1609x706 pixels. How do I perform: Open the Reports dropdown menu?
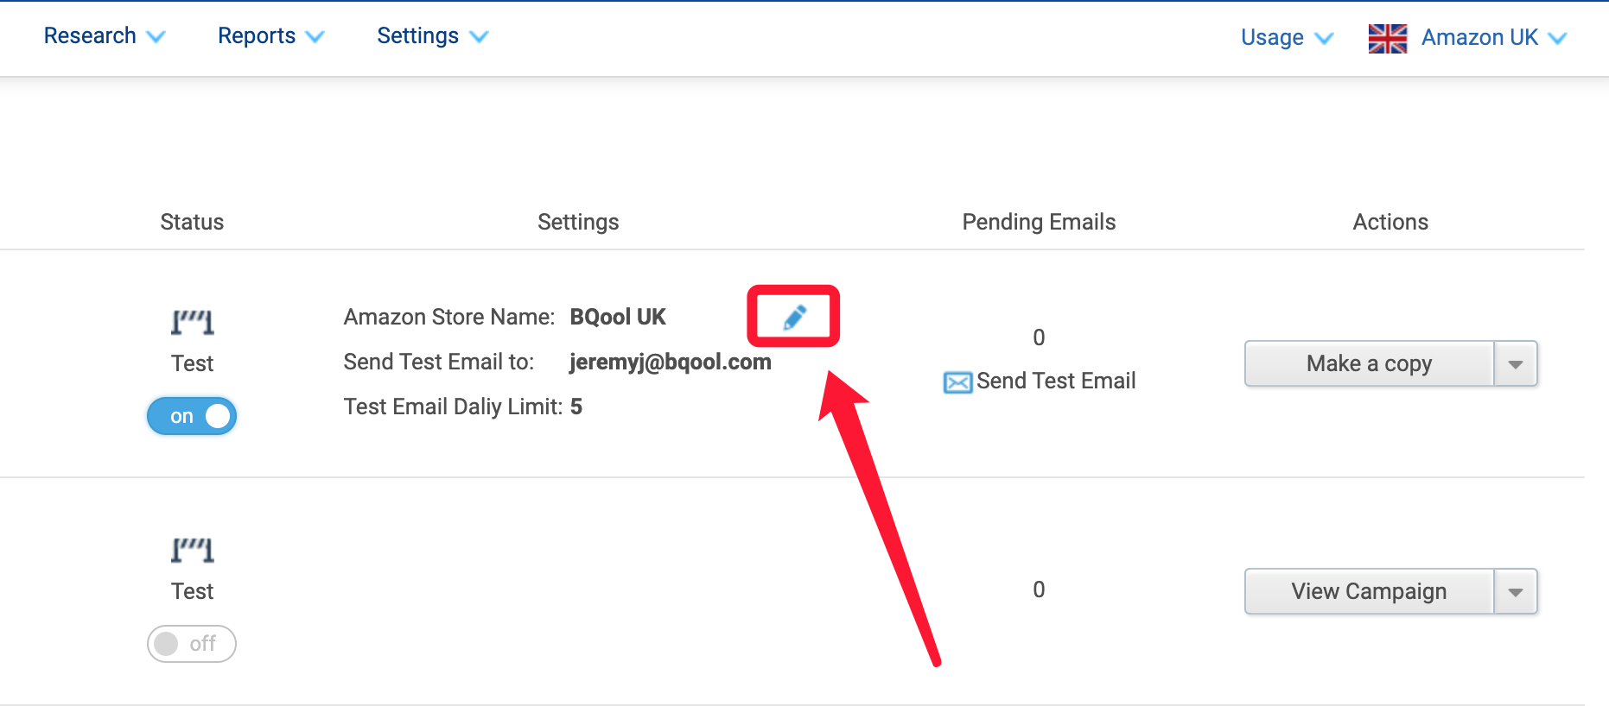coord(271,35)
